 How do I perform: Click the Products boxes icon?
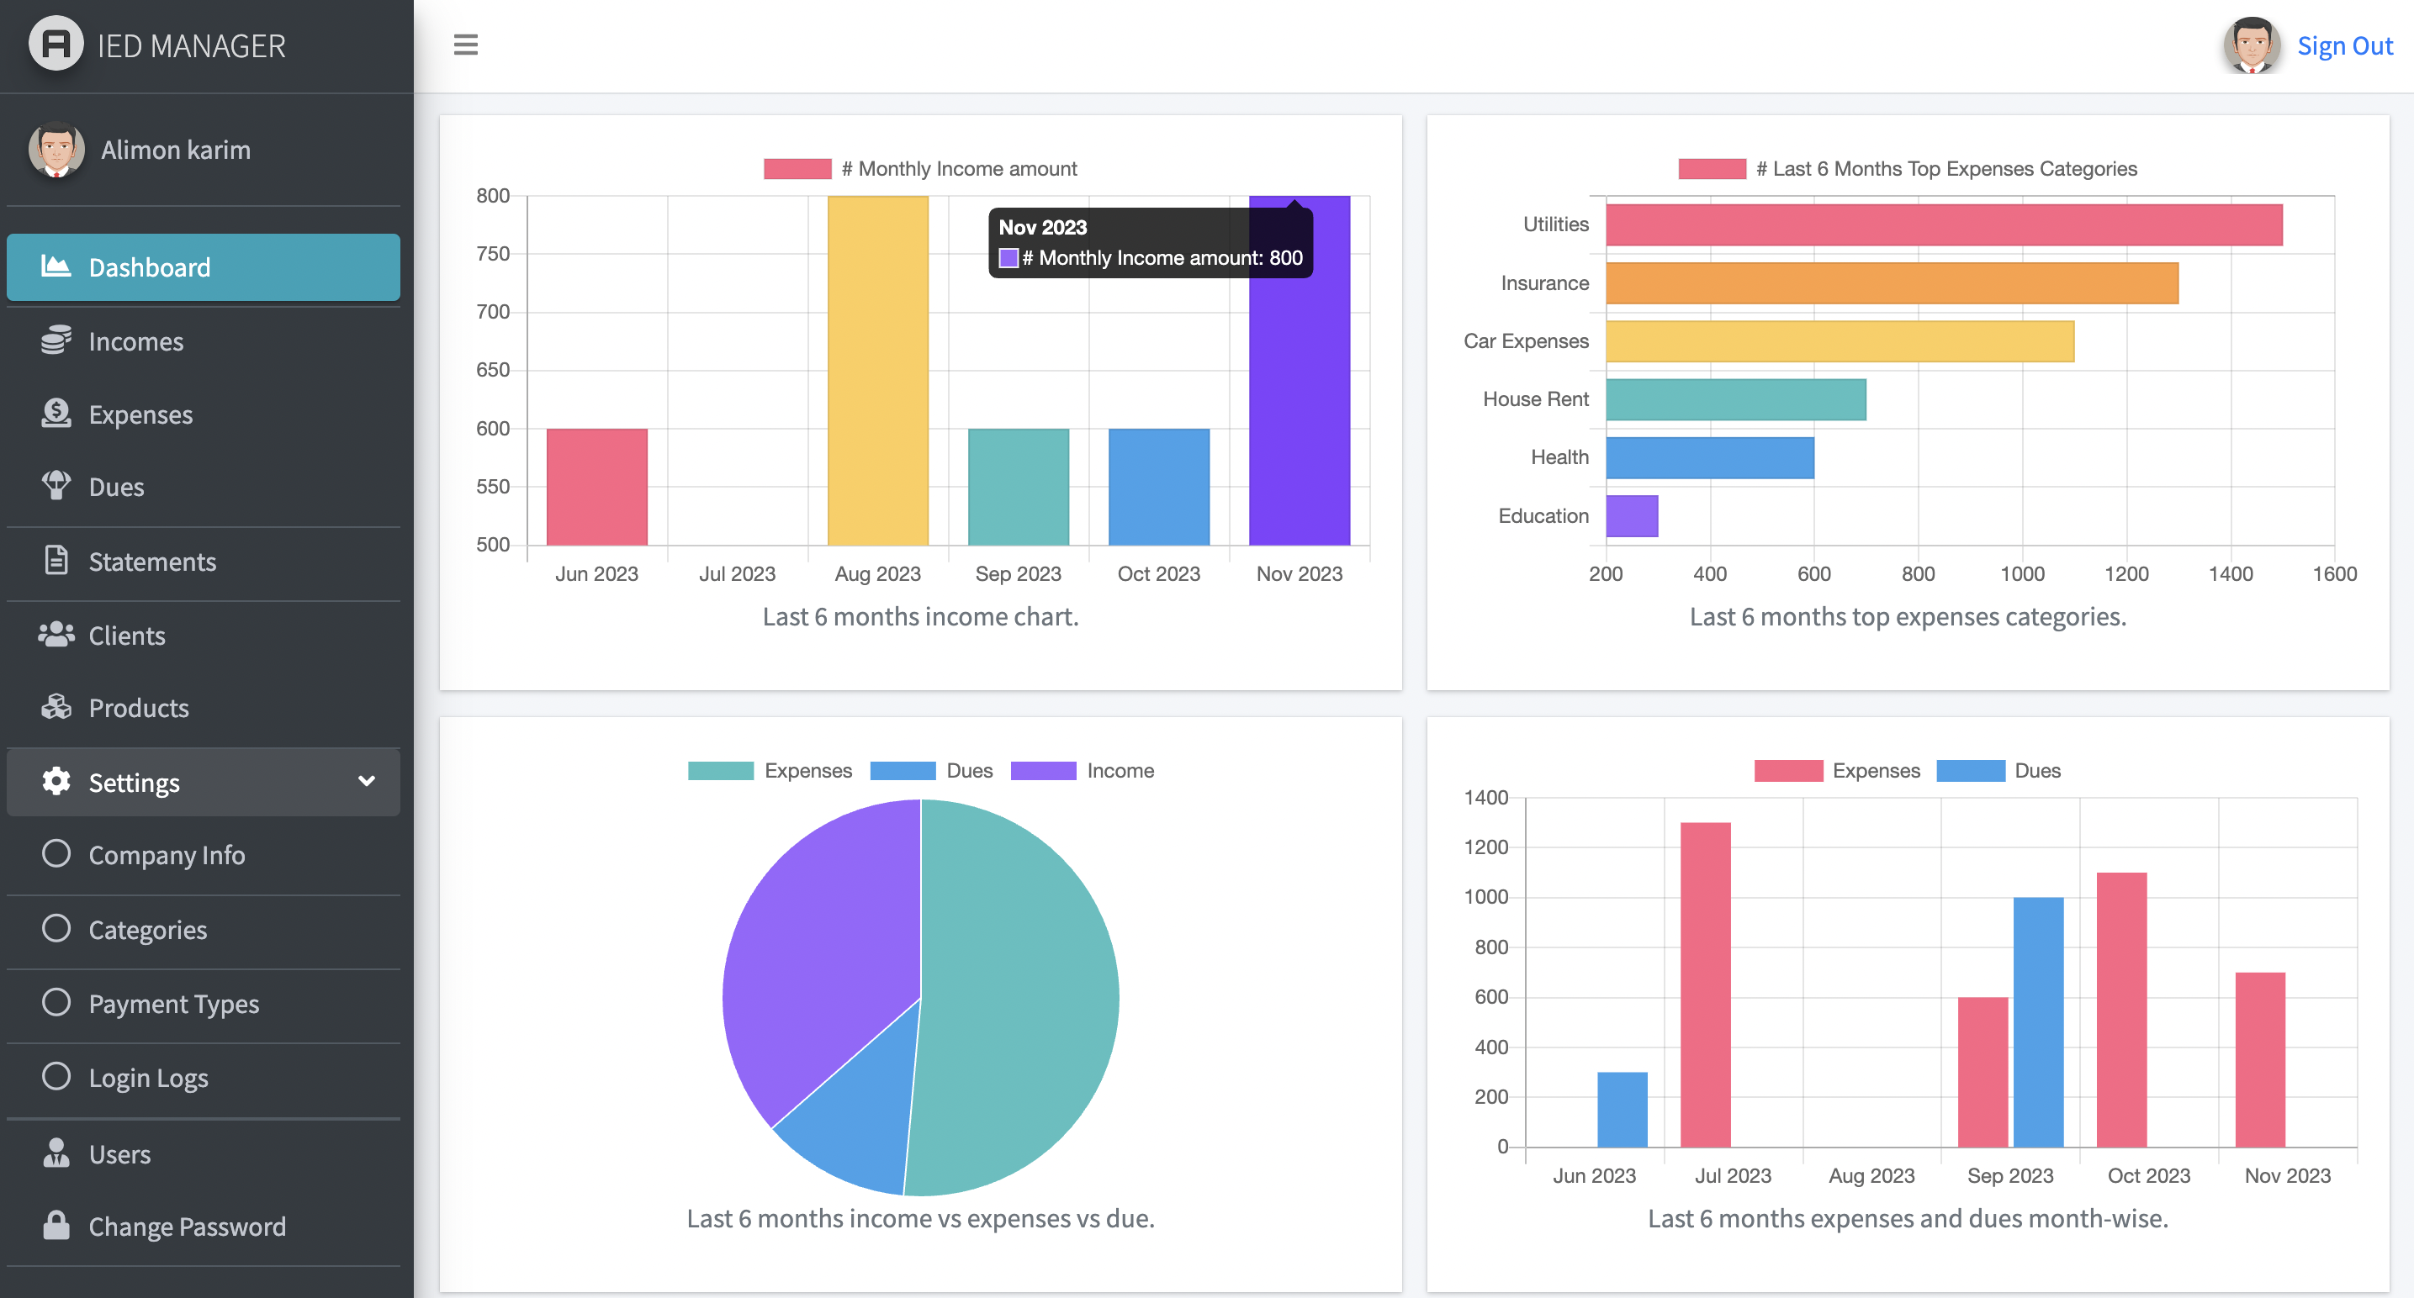click(56, 707)
